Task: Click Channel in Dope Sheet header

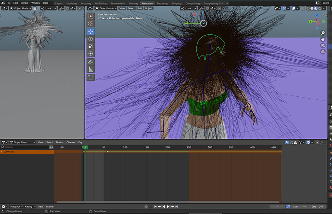Action: 71,142
